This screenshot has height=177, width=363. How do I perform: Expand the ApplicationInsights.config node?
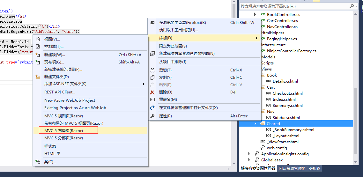[x=249, y=154]
